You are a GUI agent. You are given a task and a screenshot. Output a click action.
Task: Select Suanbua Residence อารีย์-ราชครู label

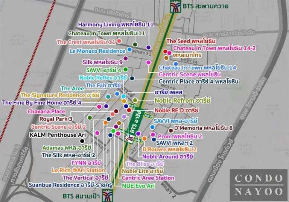coord(70,185)
